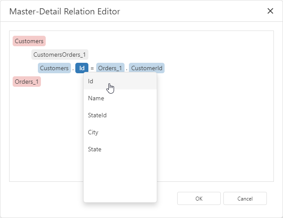This screenshot has height=218, width=283.
Task: Click the CustomersOrders_1 relation name
Action: [60, 54]
